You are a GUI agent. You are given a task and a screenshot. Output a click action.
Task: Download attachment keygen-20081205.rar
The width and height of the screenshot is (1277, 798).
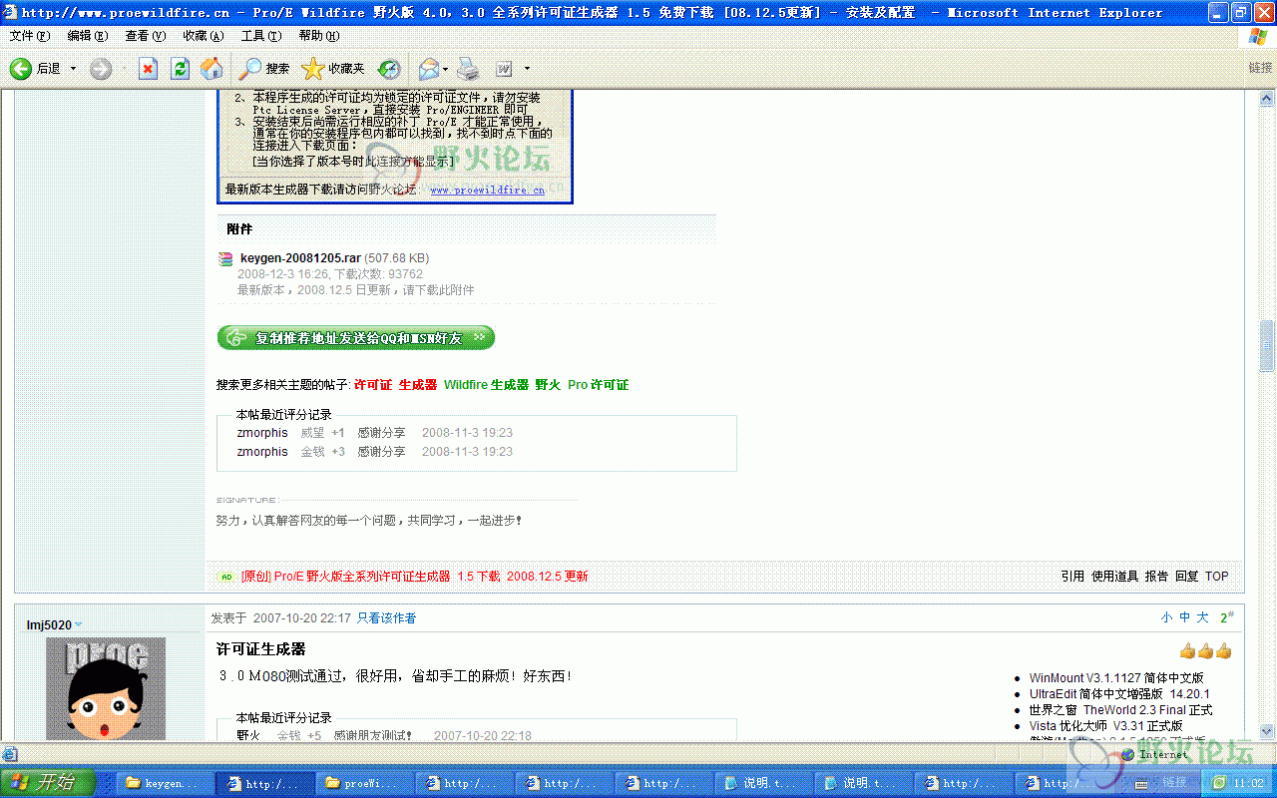coord(300,258)
